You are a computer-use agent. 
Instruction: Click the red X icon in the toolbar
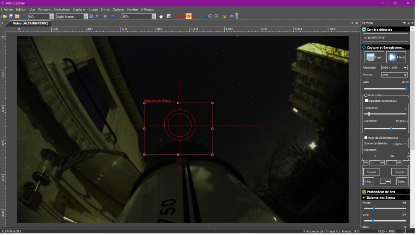pyautogui.click(x=176, y=16)
